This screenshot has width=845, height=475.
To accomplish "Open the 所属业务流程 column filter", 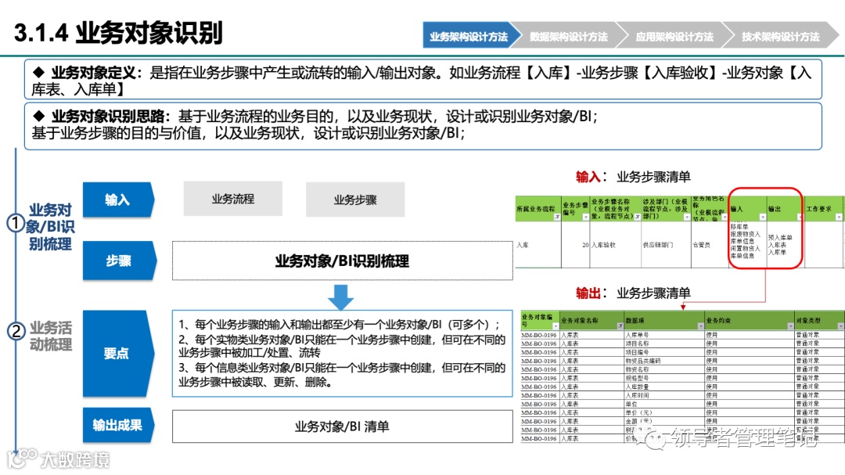I will [557, 217].
